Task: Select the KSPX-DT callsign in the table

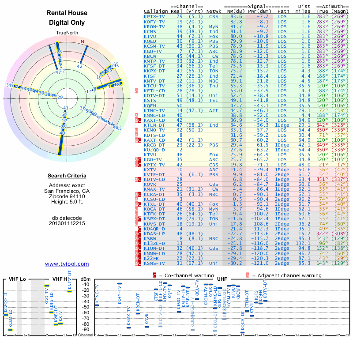Action: (x=154, y=219)
